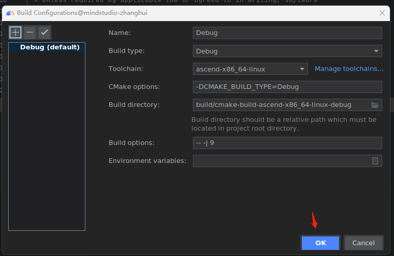Click MindStudio icon in dialog title bar
This screenshot has height=256, width=394.
(x=10, y=12)
